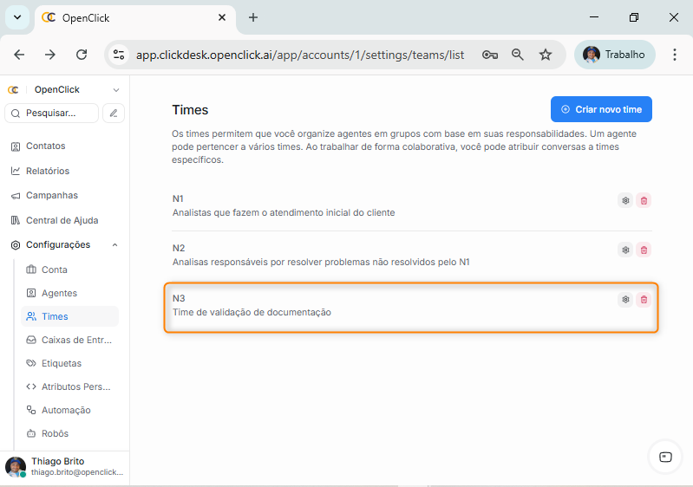Open Automação settings page
Screen dimensions: 693x487
click(65, 410)
